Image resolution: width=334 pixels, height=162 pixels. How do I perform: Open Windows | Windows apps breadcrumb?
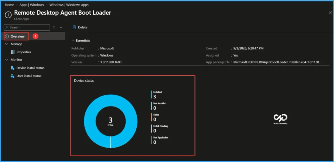69,5
